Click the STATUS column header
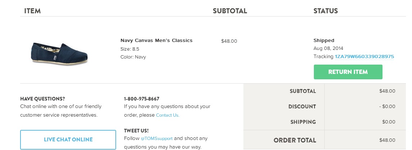Screen dimensions: 412x150 pos(325,11)
